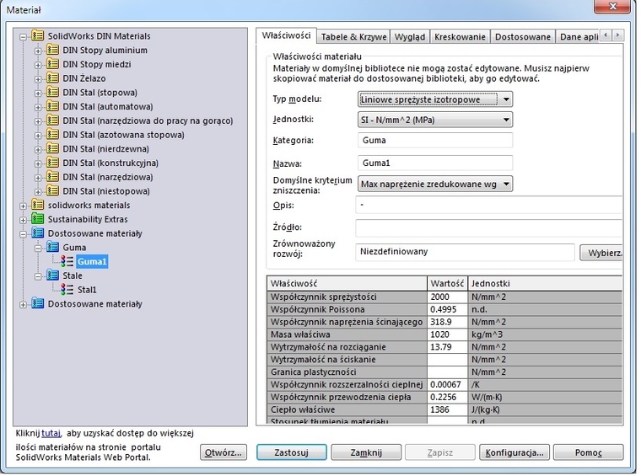The width and height of the screenshot is (641, 476).
Task: Expand the solidworks materials library node
Action: click(24, 206)
